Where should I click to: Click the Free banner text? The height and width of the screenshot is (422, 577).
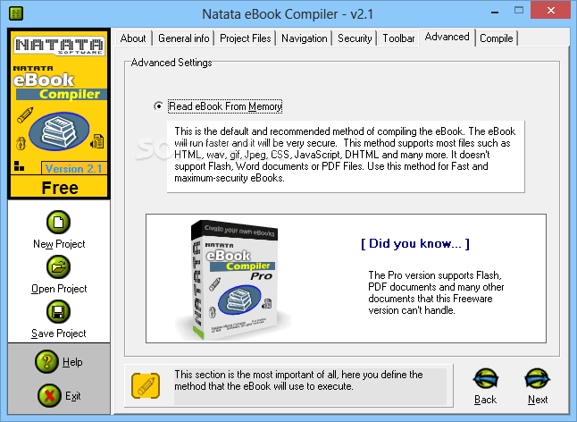[60, 188]
